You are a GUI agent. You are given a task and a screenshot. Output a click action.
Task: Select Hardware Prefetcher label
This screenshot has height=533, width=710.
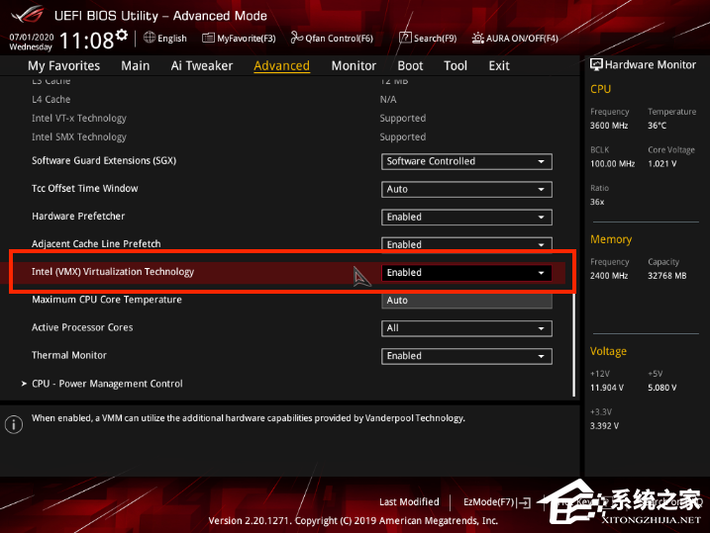tap(78, 217)
